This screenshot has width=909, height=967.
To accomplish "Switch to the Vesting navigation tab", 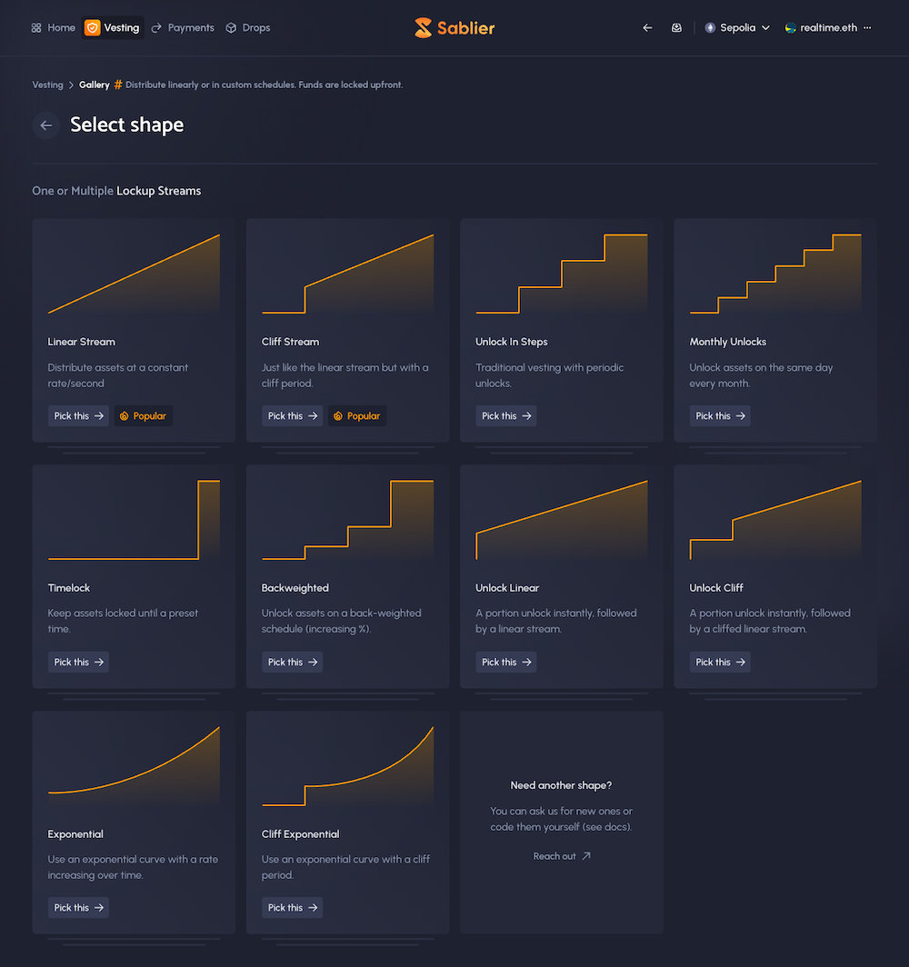I will pos(113,27).
